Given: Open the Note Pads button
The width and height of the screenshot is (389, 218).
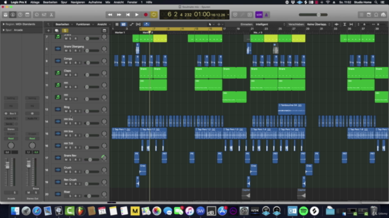Looking at the screenshot, I should [369, 15].
